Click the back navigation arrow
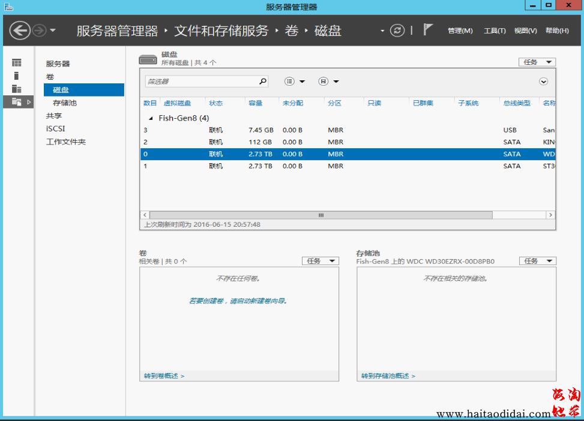 pos(20,30)
